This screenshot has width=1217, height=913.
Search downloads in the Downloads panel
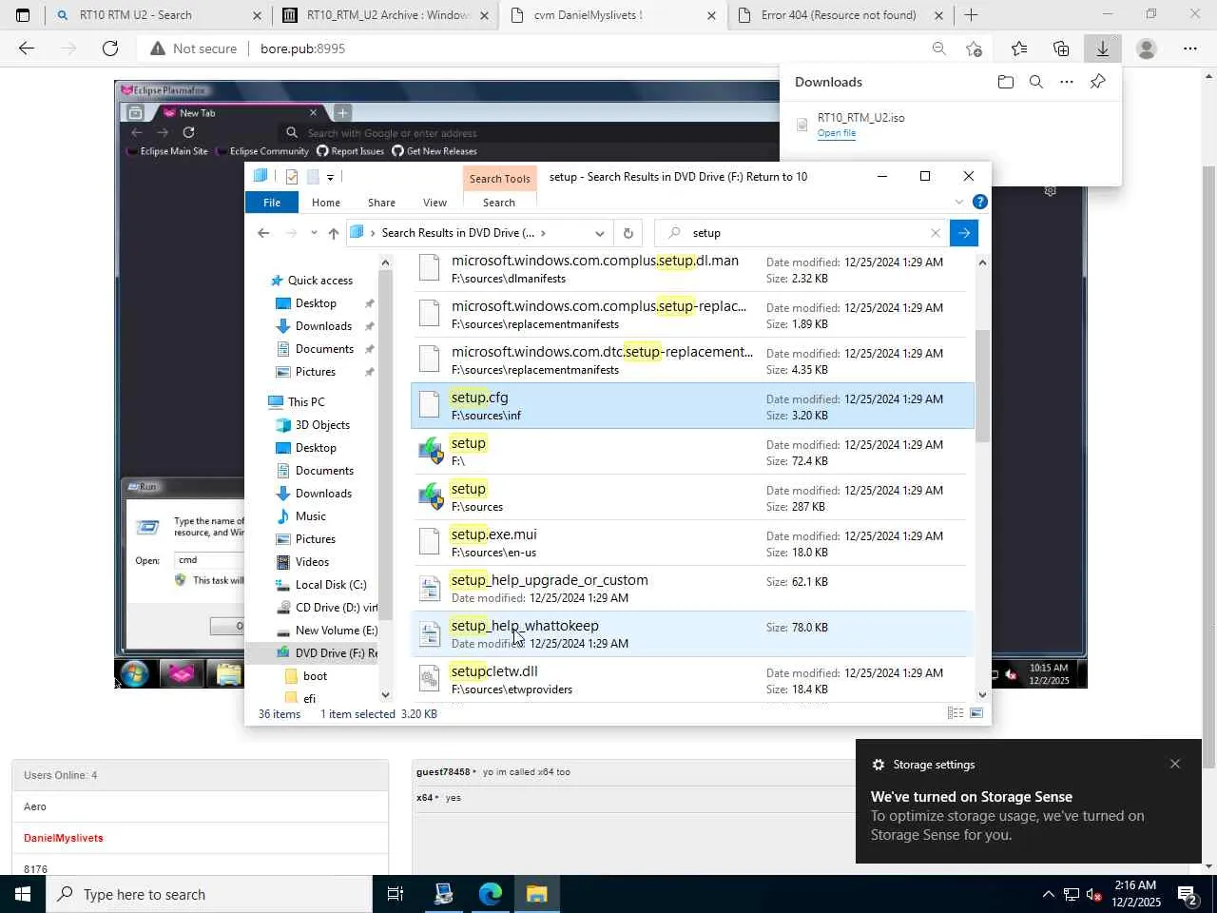tap(1036, 82)
